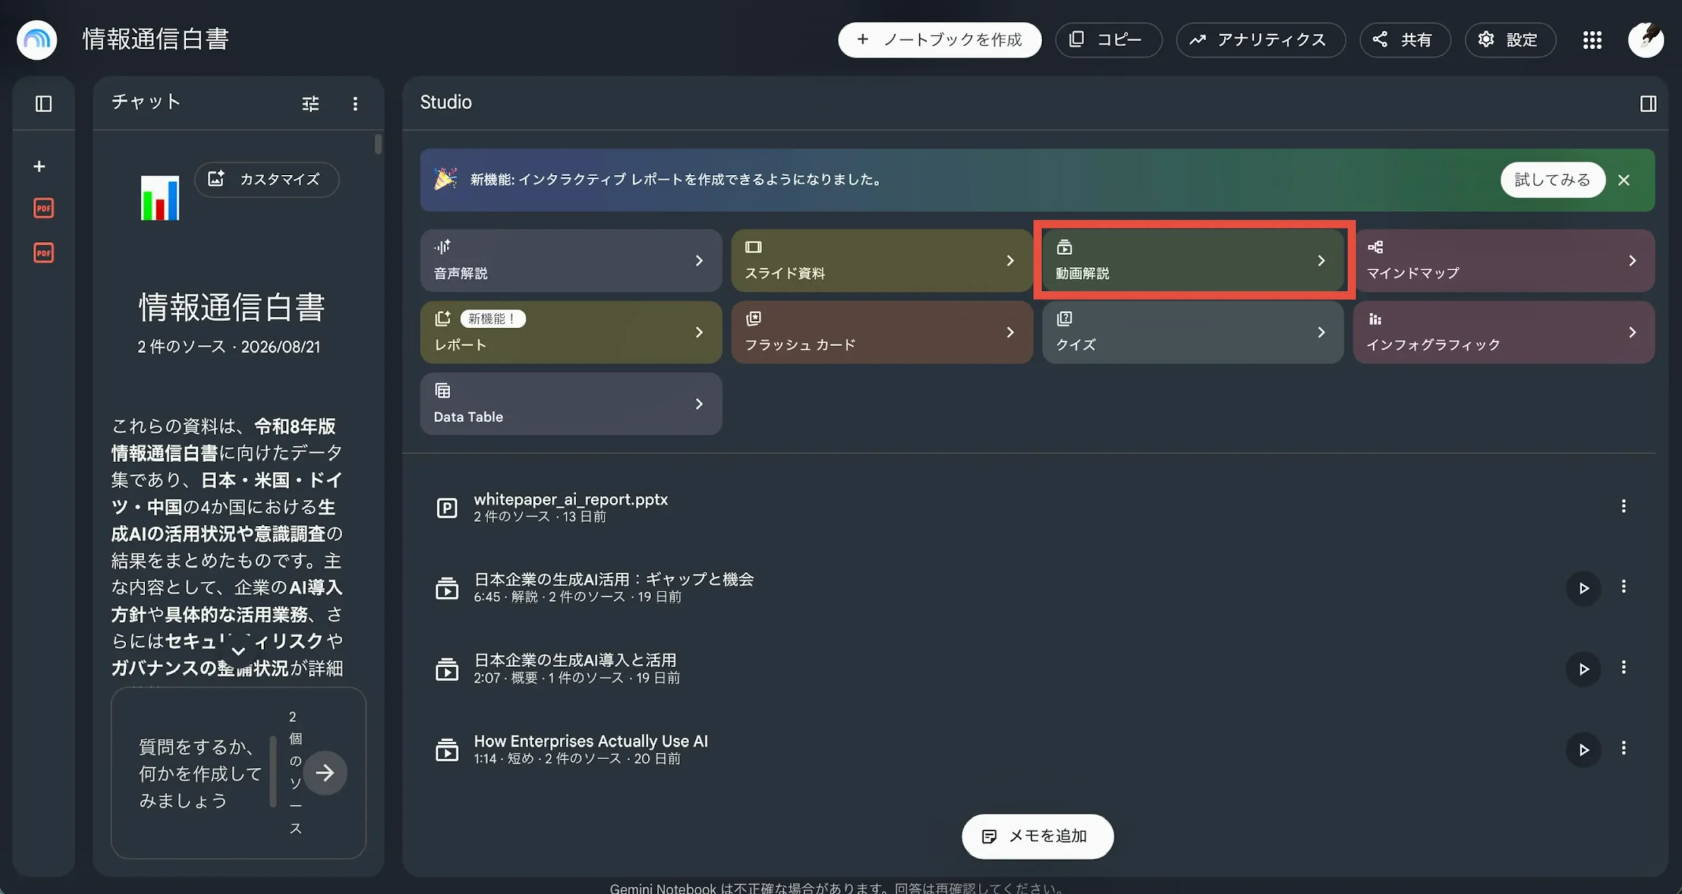Click 試してみる in the new feature banner
This screenshot has height=894, width=1682.
click(x=1553, y=179)
